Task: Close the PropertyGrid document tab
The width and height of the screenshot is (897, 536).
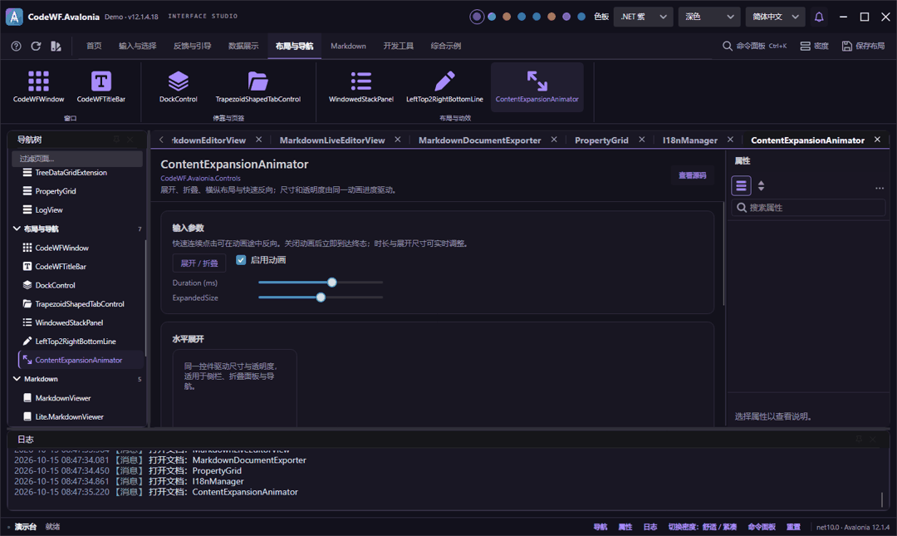Action: [642, 140]
